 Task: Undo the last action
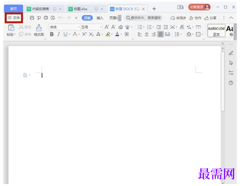tap(60, 18)
